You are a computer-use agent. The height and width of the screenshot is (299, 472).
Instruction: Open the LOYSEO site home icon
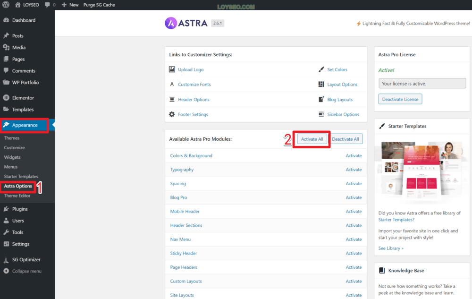[x=18, y=5]
